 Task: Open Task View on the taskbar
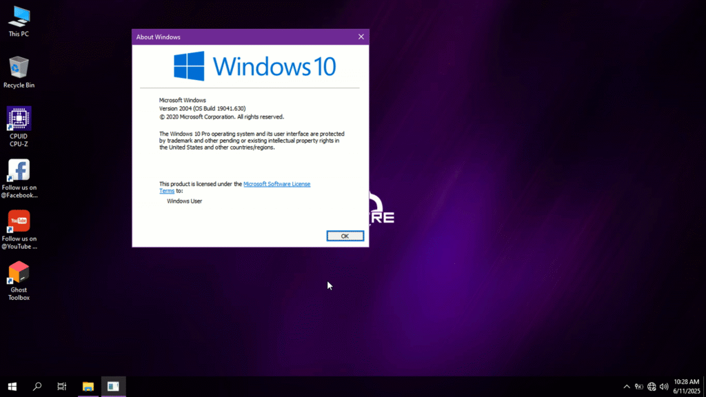[x=61, y=386]
